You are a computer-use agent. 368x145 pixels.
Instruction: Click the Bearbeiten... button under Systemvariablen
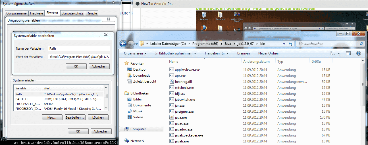75,117
